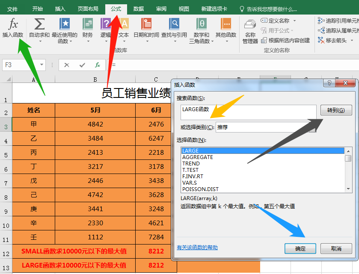Click the Cancel (取消) button
359x274 pixels.
click(336, 249)
